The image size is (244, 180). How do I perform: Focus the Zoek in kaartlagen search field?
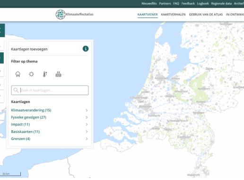tap(50, 90)
